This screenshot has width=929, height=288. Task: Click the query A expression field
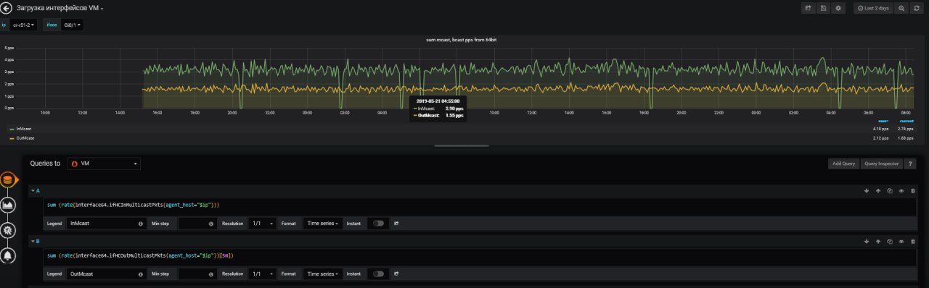pyautogui.click(x=479, y=206)
